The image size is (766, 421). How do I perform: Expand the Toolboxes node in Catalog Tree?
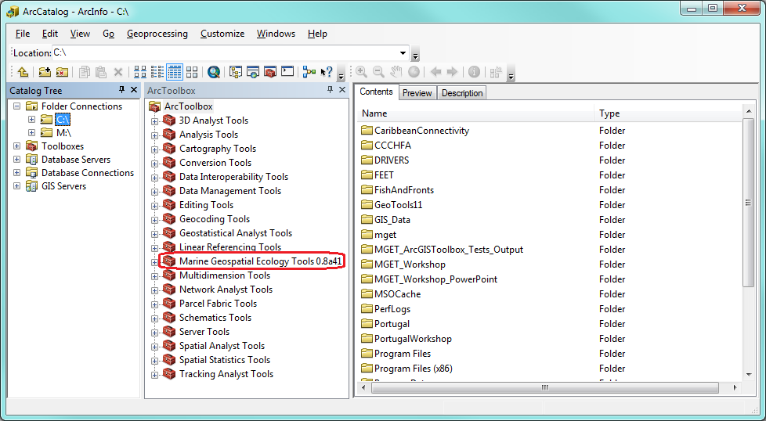17,146
